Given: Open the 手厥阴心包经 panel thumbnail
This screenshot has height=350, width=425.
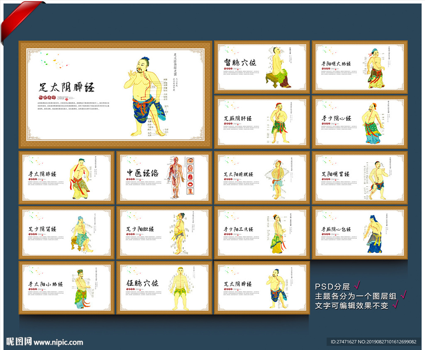Looking at the screenshot, I should [x=359, y=232].
